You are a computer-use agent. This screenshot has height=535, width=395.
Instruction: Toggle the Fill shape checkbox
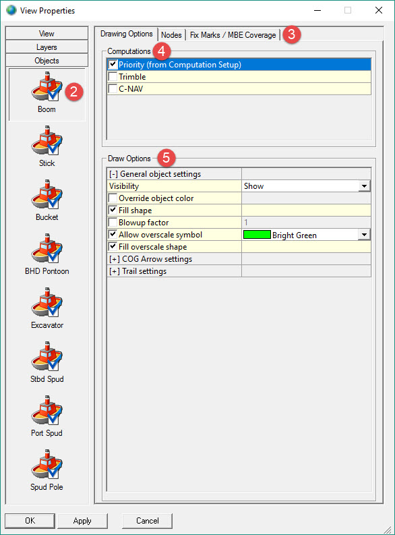point(113,210)
